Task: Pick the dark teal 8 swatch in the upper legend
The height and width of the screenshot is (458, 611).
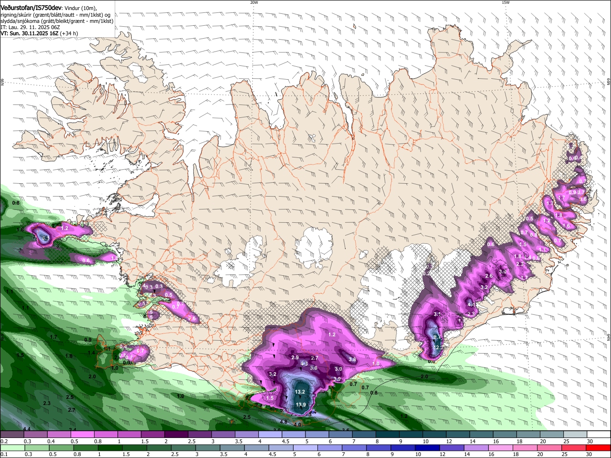Action: click(388, 435)
